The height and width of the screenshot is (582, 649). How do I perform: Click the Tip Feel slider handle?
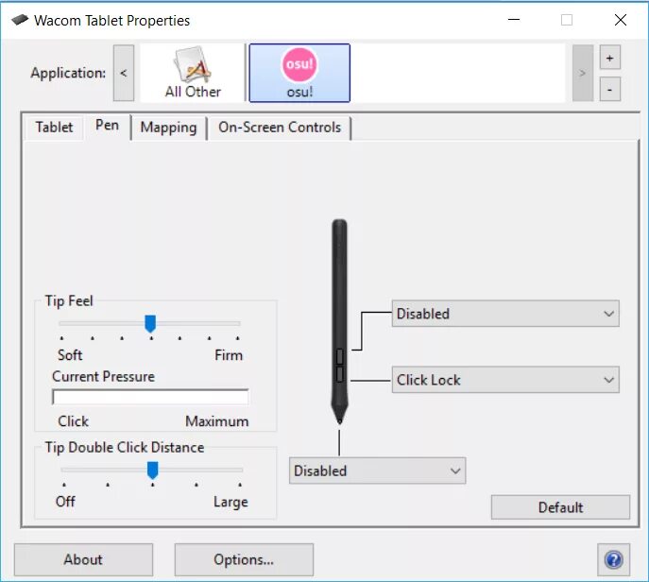(150, 323)
